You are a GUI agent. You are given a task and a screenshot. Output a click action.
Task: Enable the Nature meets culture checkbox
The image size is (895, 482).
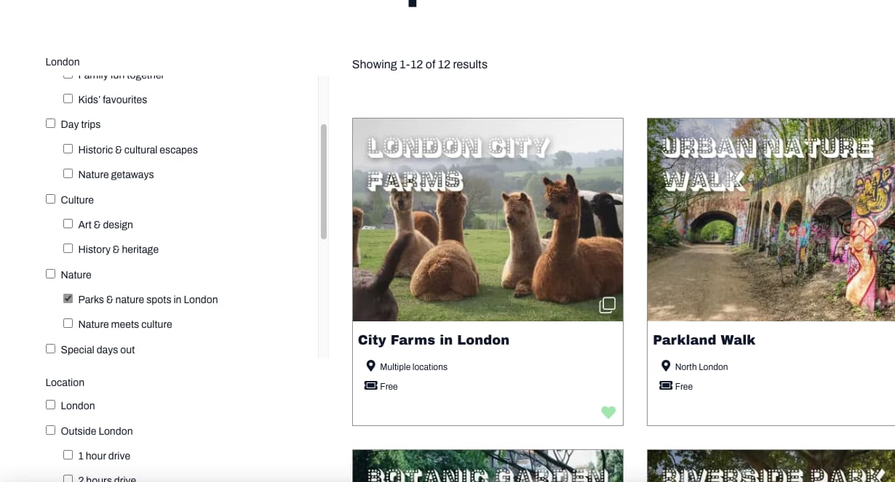(68, 324)
